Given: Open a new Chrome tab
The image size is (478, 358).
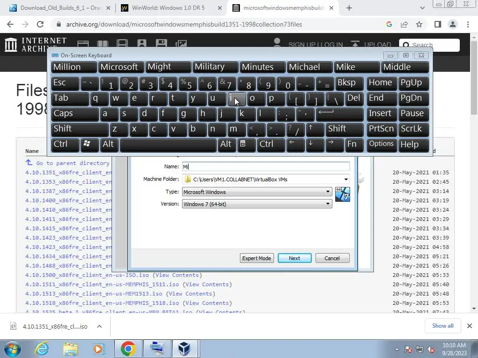Looking at the screenshot, I should click(349, 8).
